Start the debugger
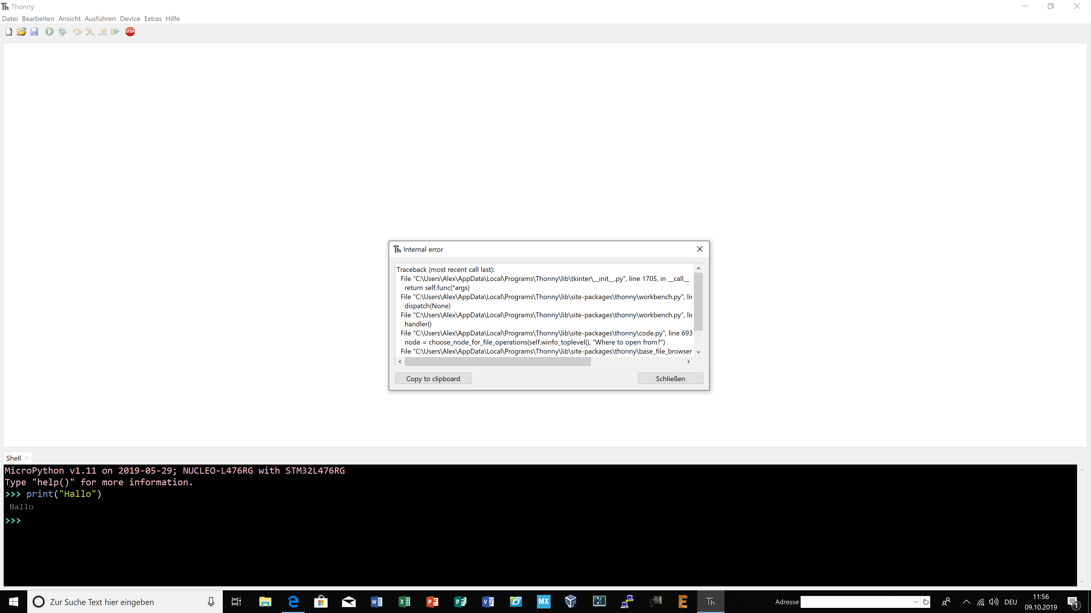The height and width of the screenshot is (613, 1091). coord(62,31)
